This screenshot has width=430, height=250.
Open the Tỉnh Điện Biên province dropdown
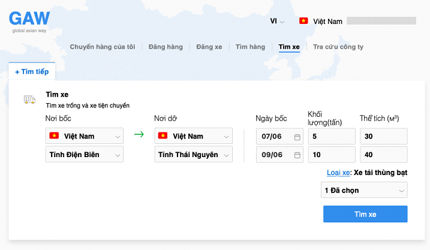tap(85, 155)
